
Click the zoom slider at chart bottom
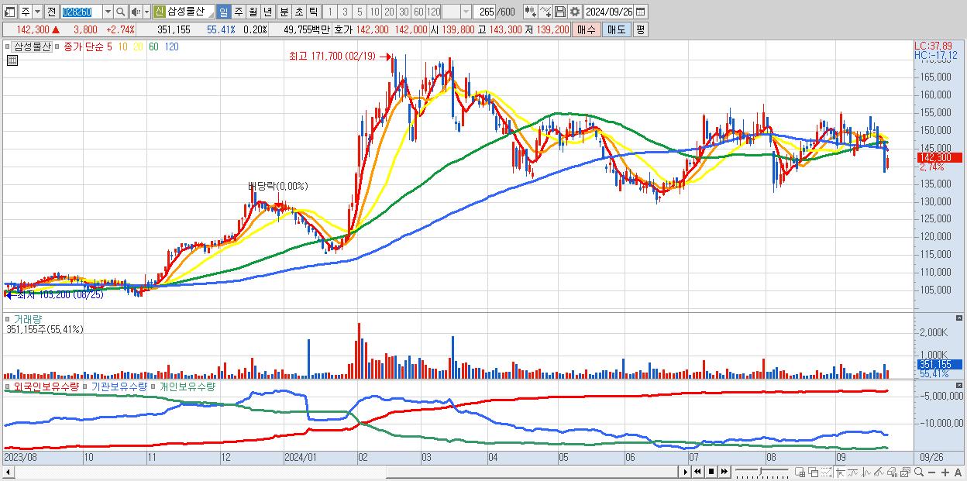coord(762,472)
